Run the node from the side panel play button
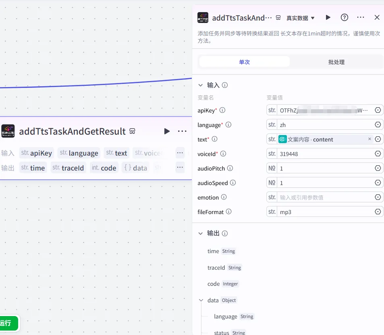Image resolution: width=384 pixels, height=335 pixels. (328, 17)
